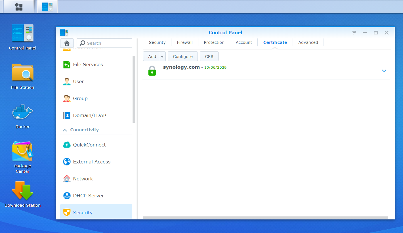Image resolution: width=403 pixels, height=233 pixels.
Task: Click the DHCP Server icon
Action: click(67, 196)
